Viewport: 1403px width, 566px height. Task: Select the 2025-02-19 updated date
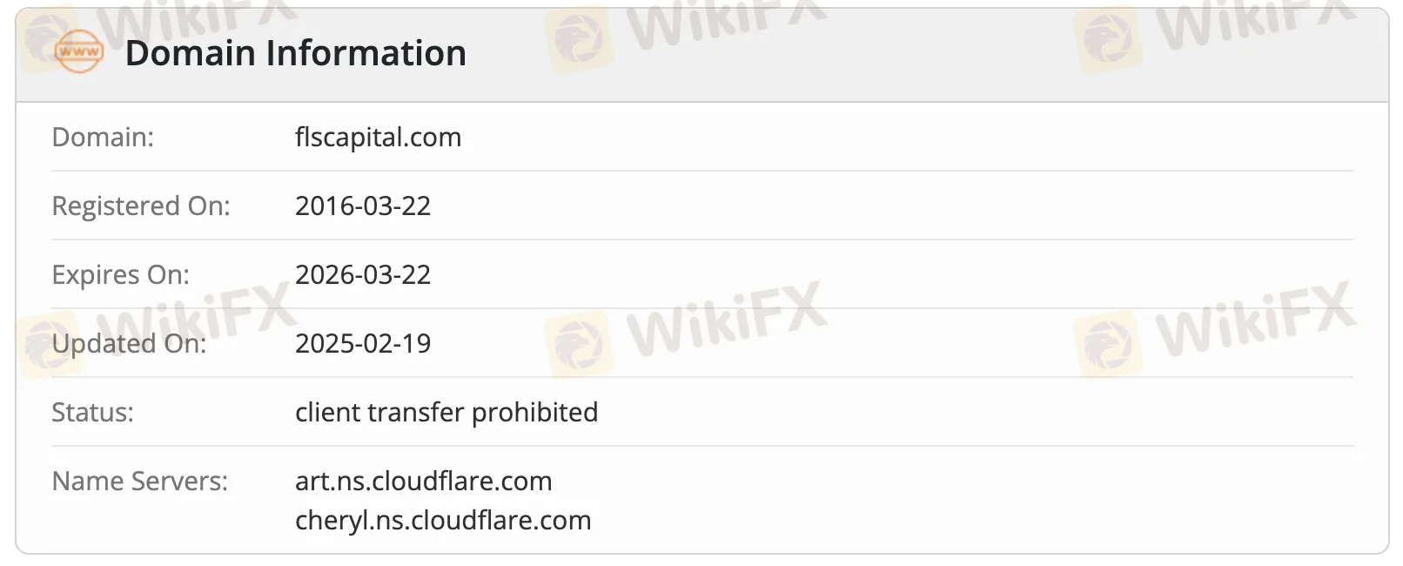[x=363, y=343]
